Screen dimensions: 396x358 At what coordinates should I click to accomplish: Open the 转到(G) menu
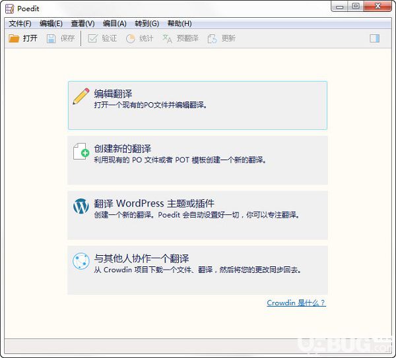(147, 24)
